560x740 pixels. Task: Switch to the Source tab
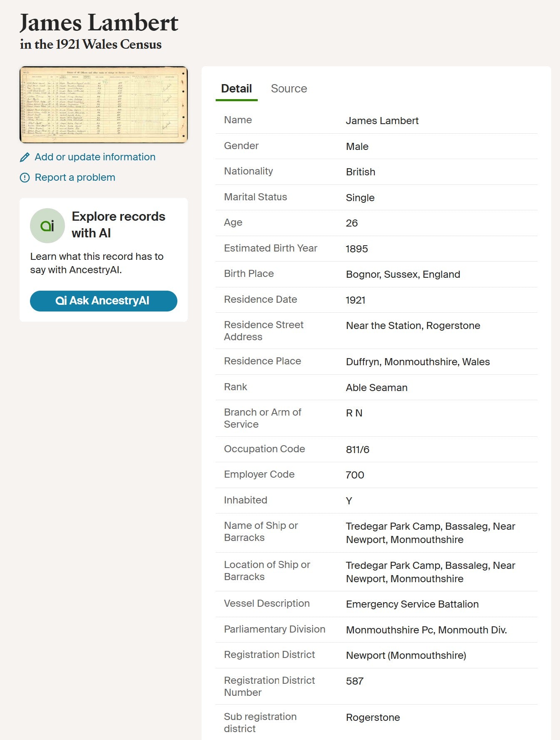tap(289, 89)
